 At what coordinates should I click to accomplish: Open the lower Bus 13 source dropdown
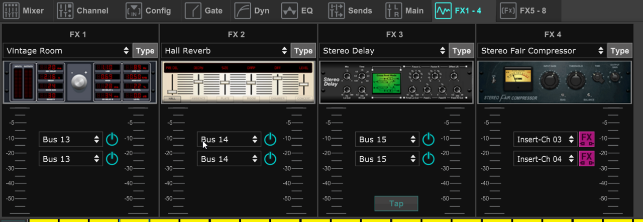pos(71,159)
